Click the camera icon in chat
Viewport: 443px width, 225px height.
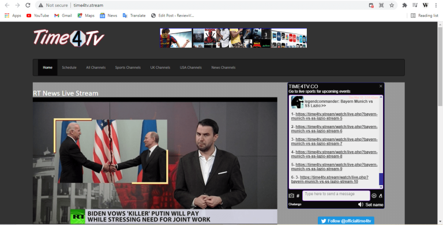pyautogui.click(x=291, y=196)
